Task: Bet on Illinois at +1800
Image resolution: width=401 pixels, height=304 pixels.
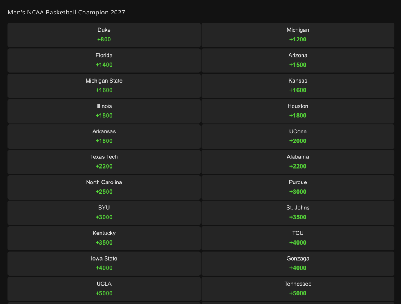Action: [x=104, y=111]
